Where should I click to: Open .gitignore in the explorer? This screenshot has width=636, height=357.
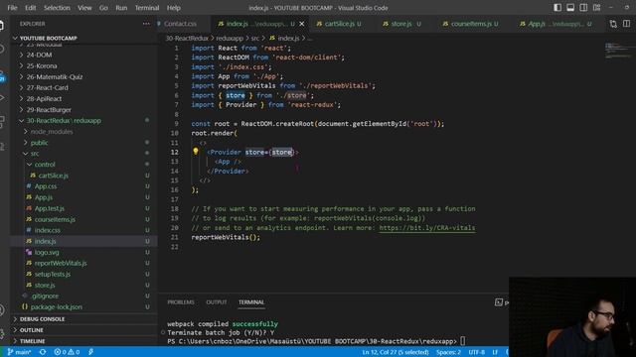point(45,296)
